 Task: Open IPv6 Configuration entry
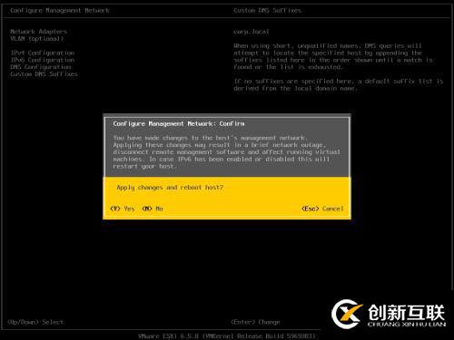tap(43, 60)
